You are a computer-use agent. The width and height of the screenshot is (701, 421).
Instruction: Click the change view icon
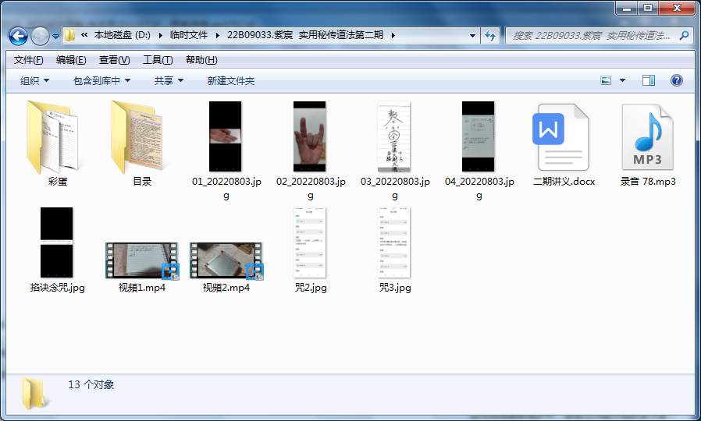(606, 80)
